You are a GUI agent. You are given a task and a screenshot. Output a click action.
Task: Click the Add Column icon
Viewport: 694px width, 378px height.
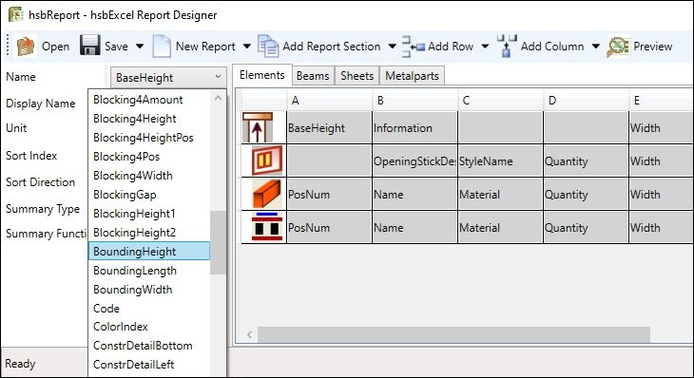click(507, 46)
